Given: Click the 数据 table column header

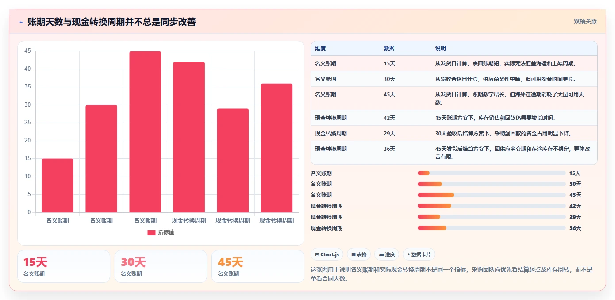Looking at the screenshot, I should click(389, 49).
